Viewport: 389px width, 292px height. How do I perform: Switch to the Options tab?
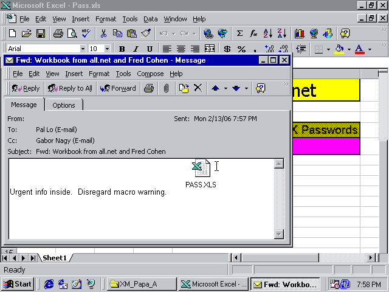64,105
